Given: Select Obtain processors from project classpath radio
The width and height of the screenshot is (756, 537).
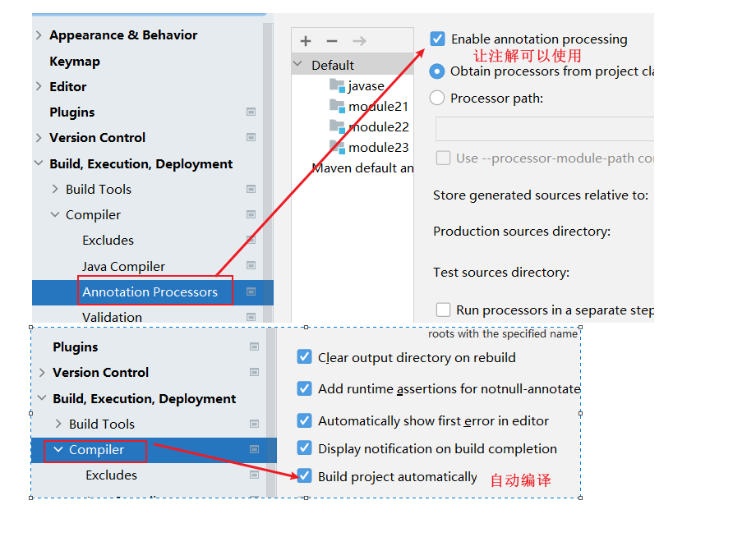Looking at the screenshot, I should click(x=437, y=71).
